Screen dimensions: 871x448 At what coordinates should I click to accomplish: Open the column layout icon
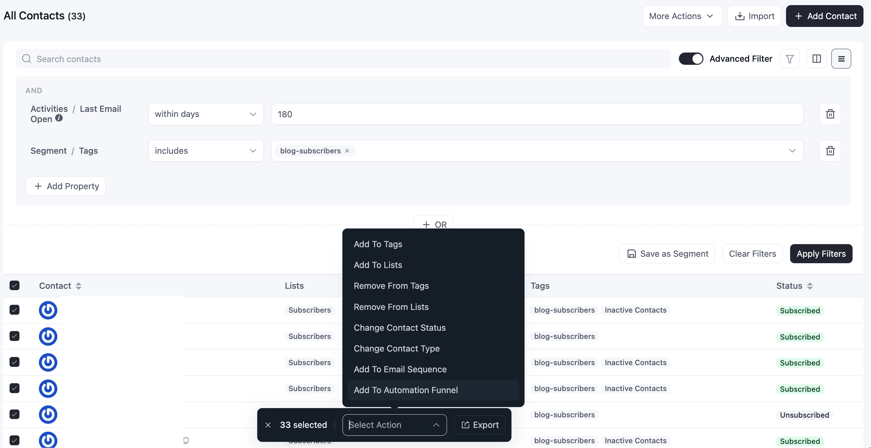click(x=816, y=59)
